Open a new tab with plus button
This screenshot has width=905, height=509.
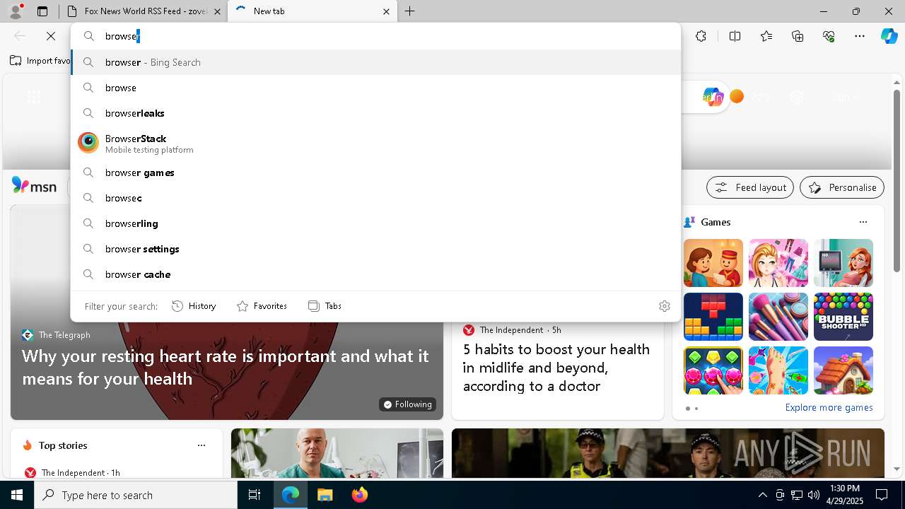click(410, 11)
